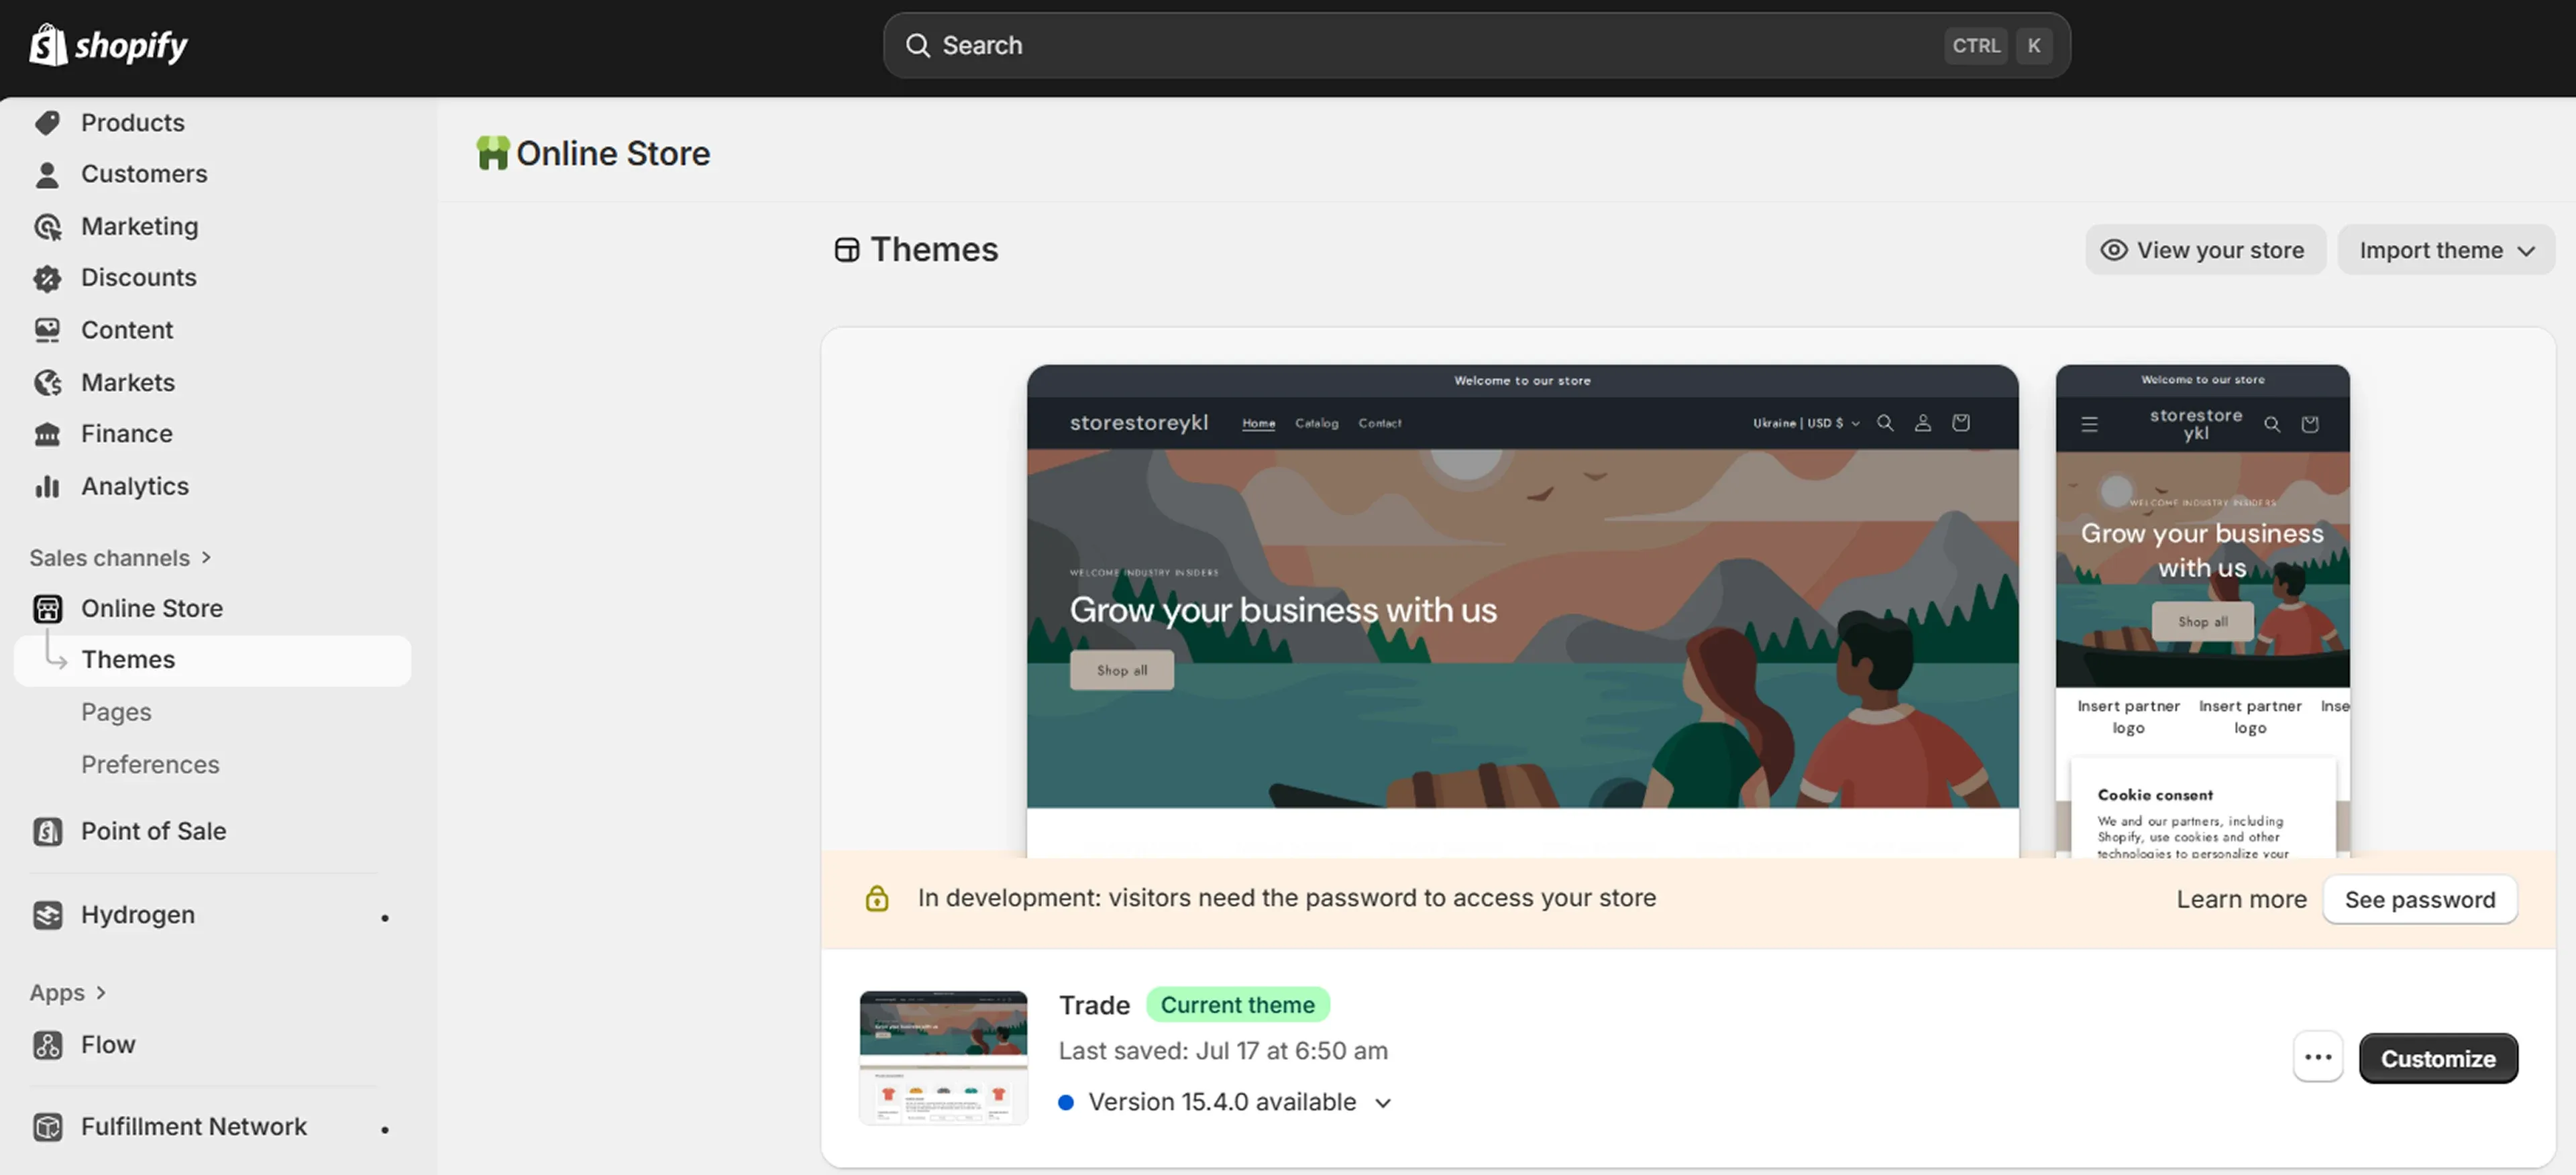The image size is (2576, 1175).
Task: Select the Finance section icon
Action: coord(47,433)
